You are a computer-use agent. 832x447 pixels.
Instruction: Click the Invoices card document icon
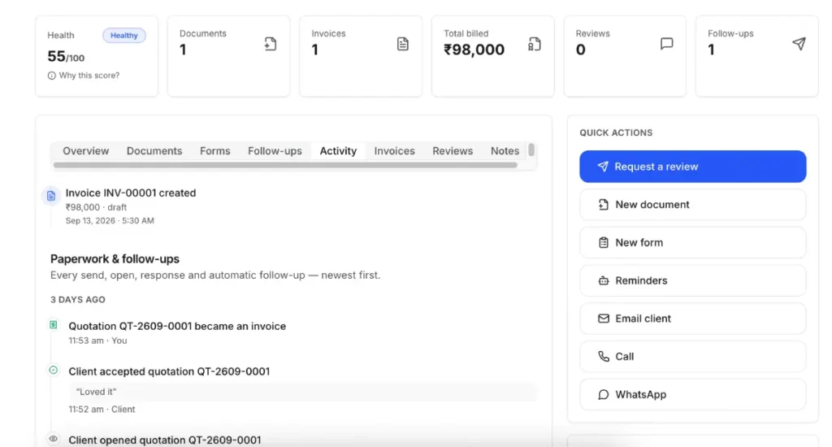pos(403,44)
